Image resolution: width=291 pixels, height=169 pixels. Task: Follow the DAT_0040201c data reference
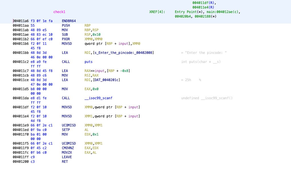[x=106, y=80]
